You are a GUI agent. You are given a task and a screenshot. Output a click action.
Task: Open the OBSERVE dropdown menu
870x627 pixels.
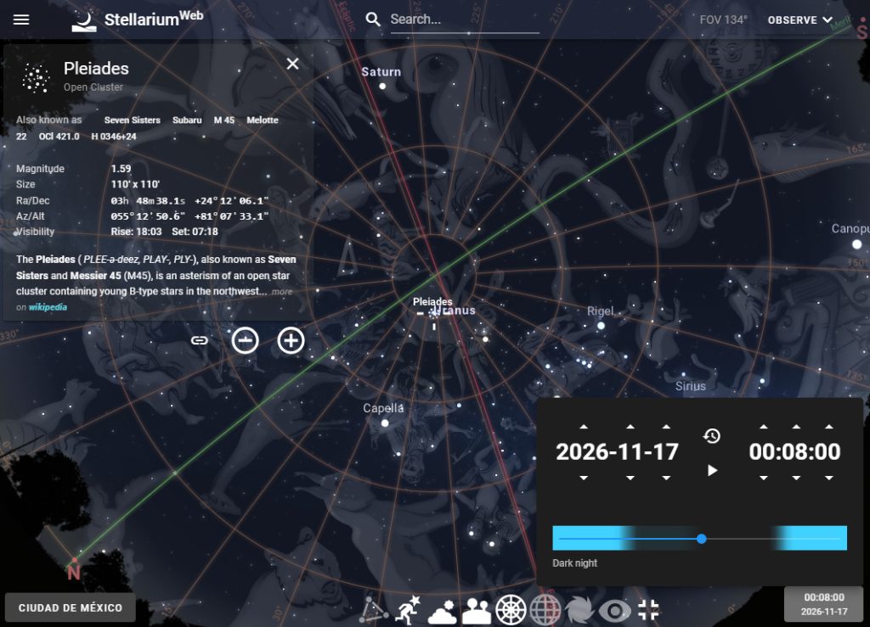tap(799, 20)
